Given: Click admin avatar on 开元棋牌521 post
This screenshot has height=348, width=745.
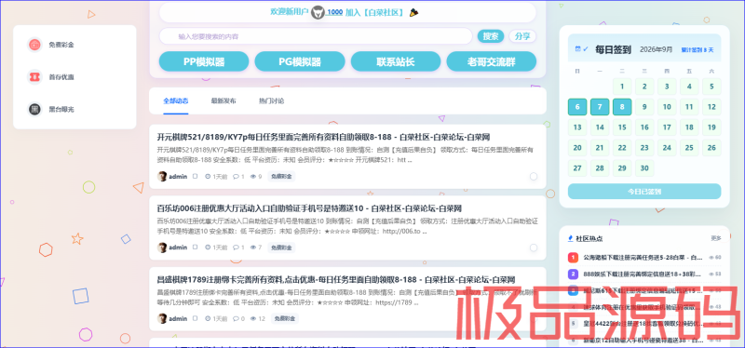Looking at the screenshot, I should (x=162, y=176).
